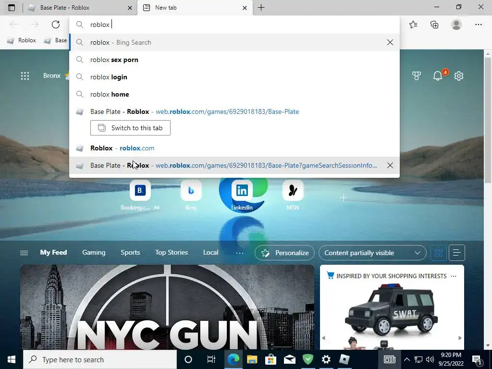492x369 pixels.
Task: Show more feed categories ellipsis
Action: coord(239,253)
